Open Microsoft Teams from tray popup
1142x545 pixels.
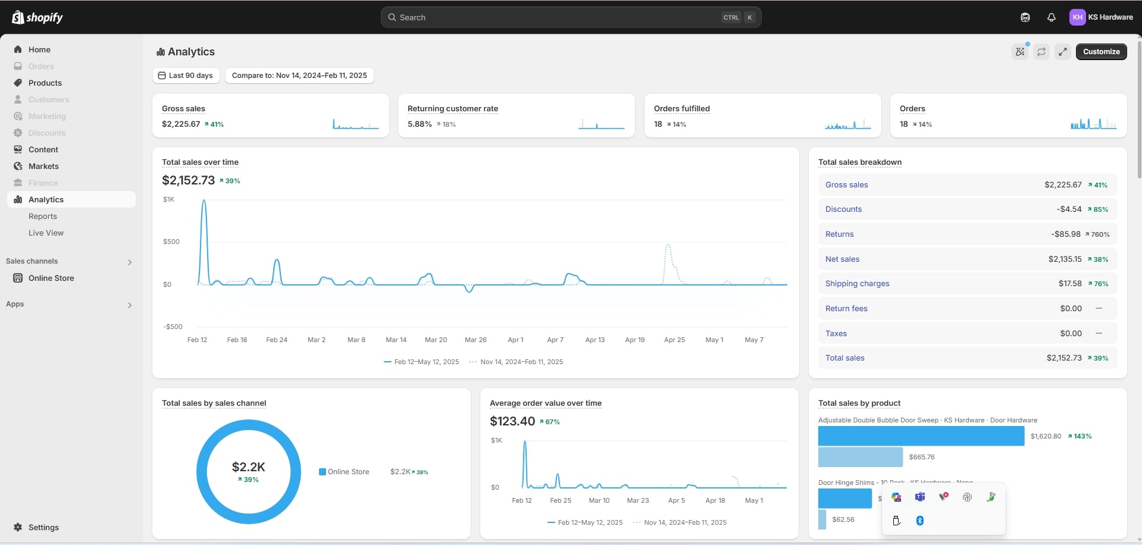click(919, 497)
